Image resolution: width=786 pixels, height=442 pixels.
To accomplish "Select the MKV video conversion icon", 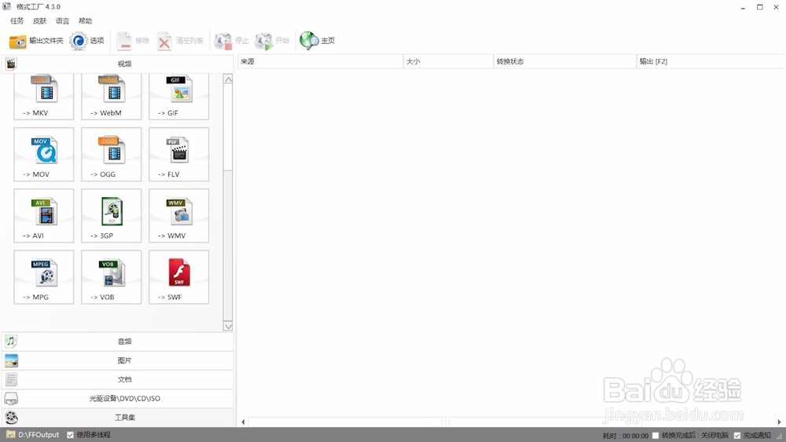I will click(43, 96).
